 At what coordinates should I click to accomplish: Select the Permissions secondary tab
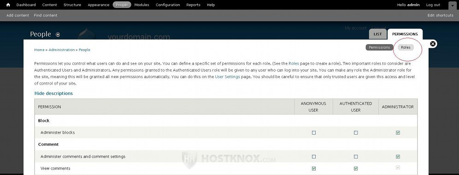click(x=379, y=47)
